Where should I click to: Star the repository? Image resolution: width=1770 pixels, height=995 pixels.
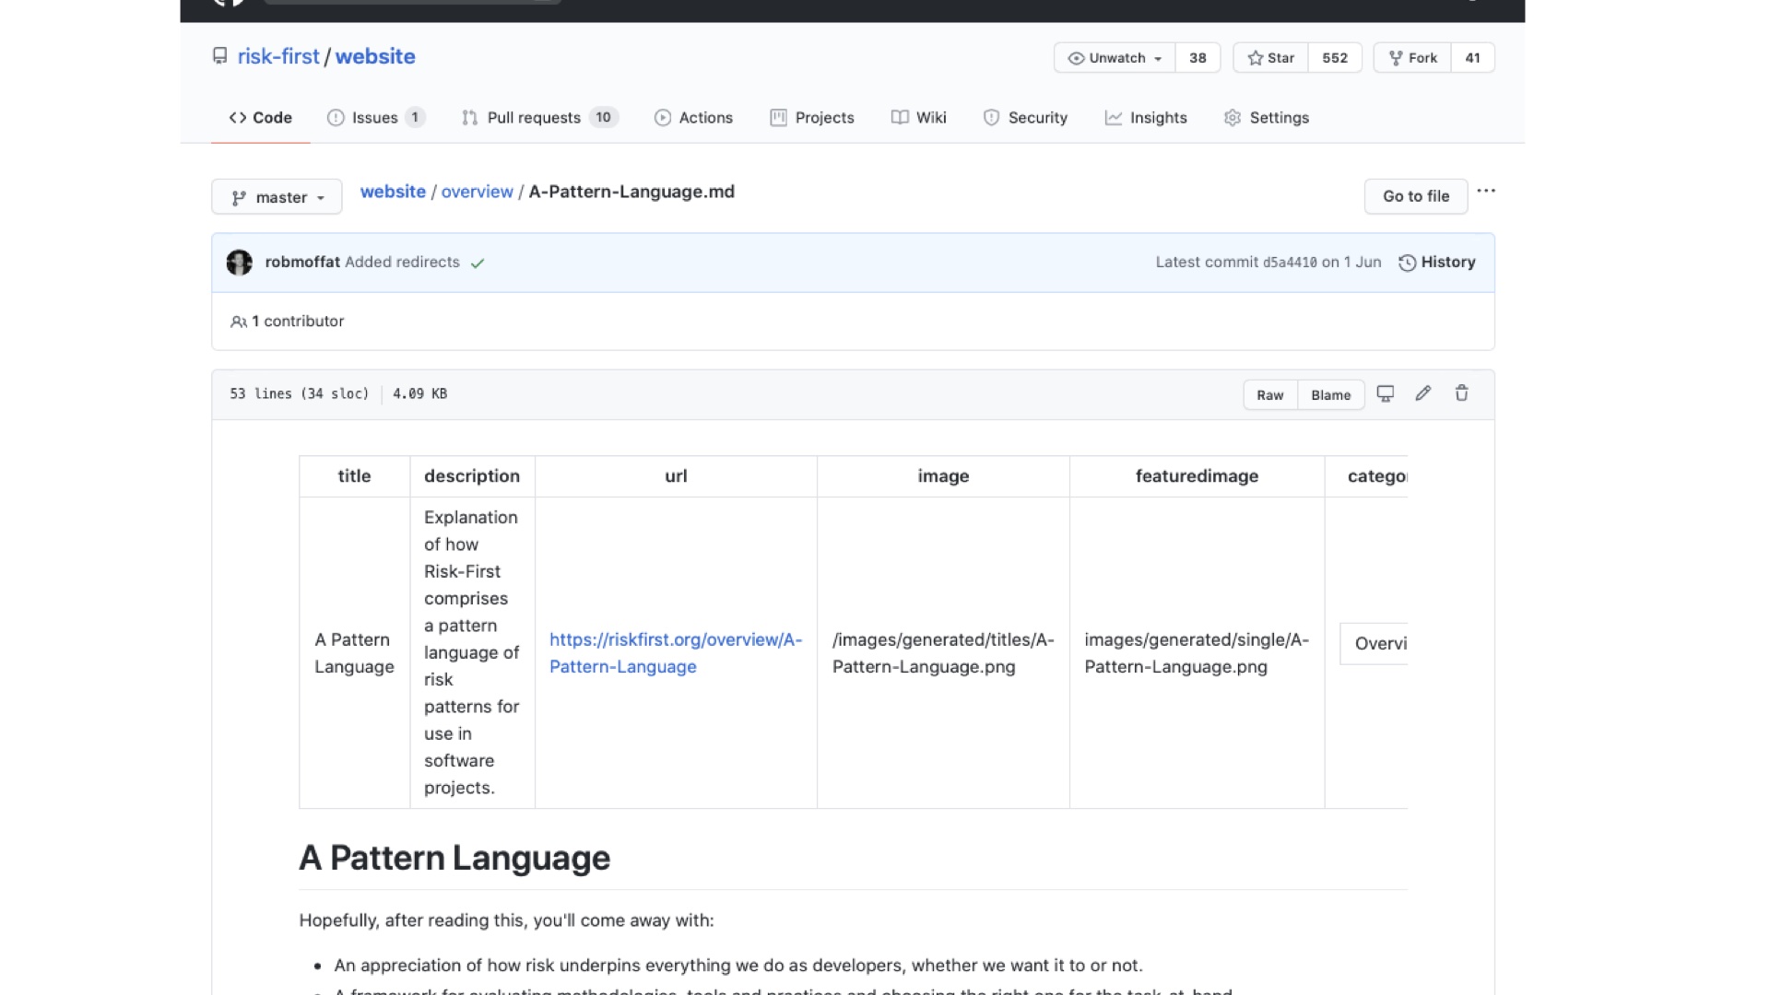pos(1271,57)
